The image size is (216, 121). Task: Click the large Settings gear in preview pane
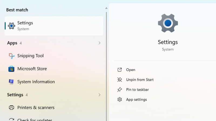point(168,23)
